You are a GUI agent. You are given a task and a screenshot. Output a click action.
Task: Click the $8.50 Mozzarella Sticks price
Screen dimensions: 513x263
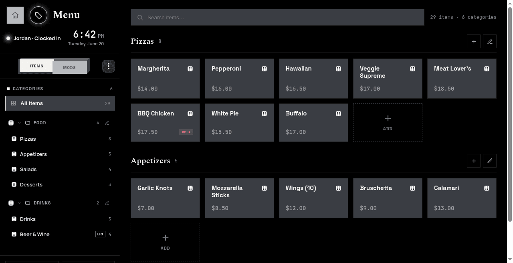pos(220,208)
